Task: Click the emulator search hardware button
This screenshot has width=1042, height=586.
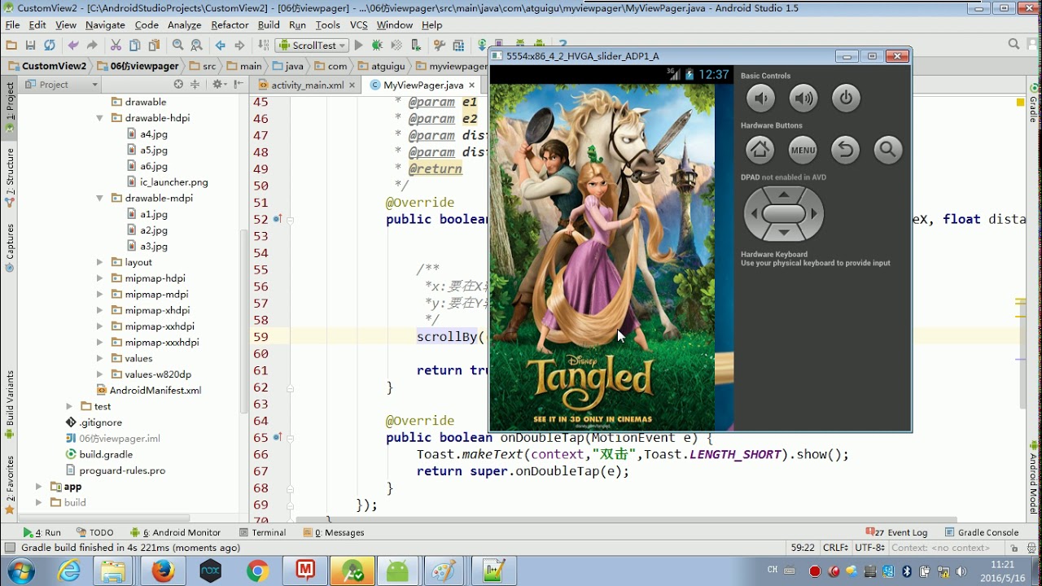Action: tap(887, 150)
